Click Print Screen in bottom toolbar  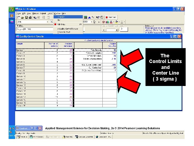37,137
